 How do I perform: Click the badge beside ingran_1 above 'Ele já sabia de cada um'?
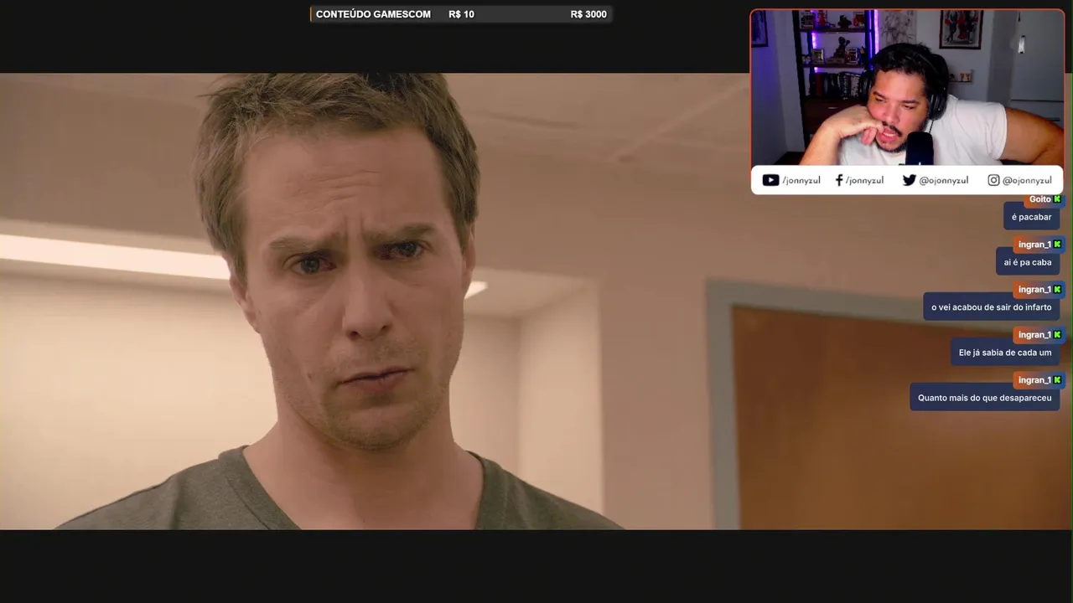(x=1057, y=335)
